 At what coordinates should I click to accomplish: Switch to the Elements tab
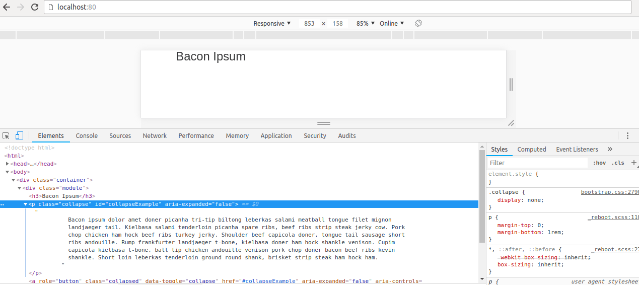point(51,136)
